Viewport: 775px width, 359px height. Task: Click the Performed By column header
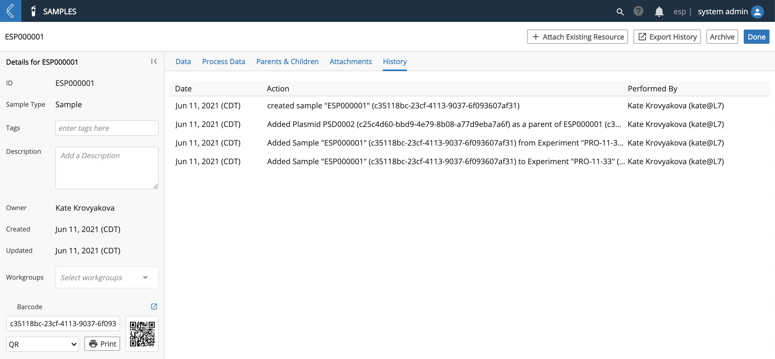[x=652, y=89]
